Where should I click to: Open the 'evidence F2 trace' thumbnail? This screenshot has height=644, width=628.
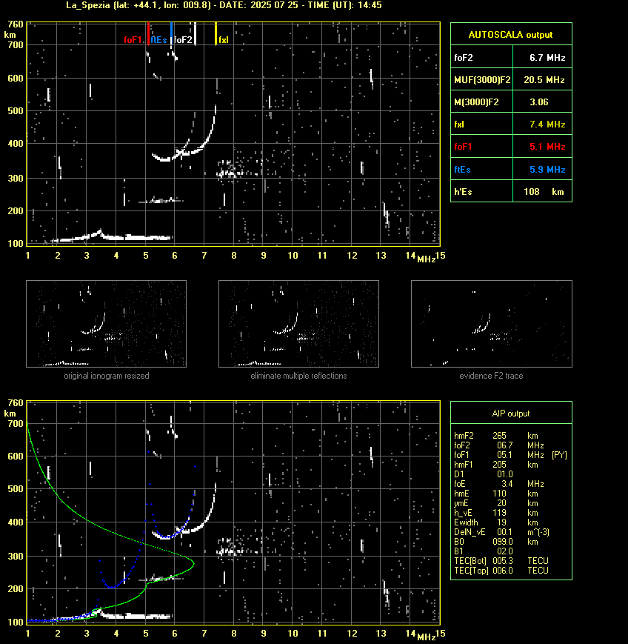(492, 324)
